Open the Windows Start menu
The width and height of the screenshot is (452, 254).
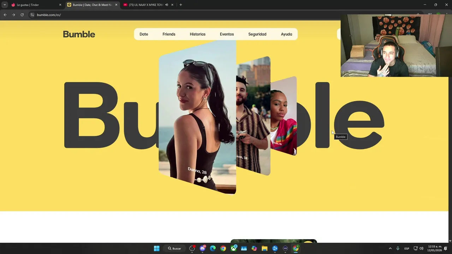coord(156,248)
